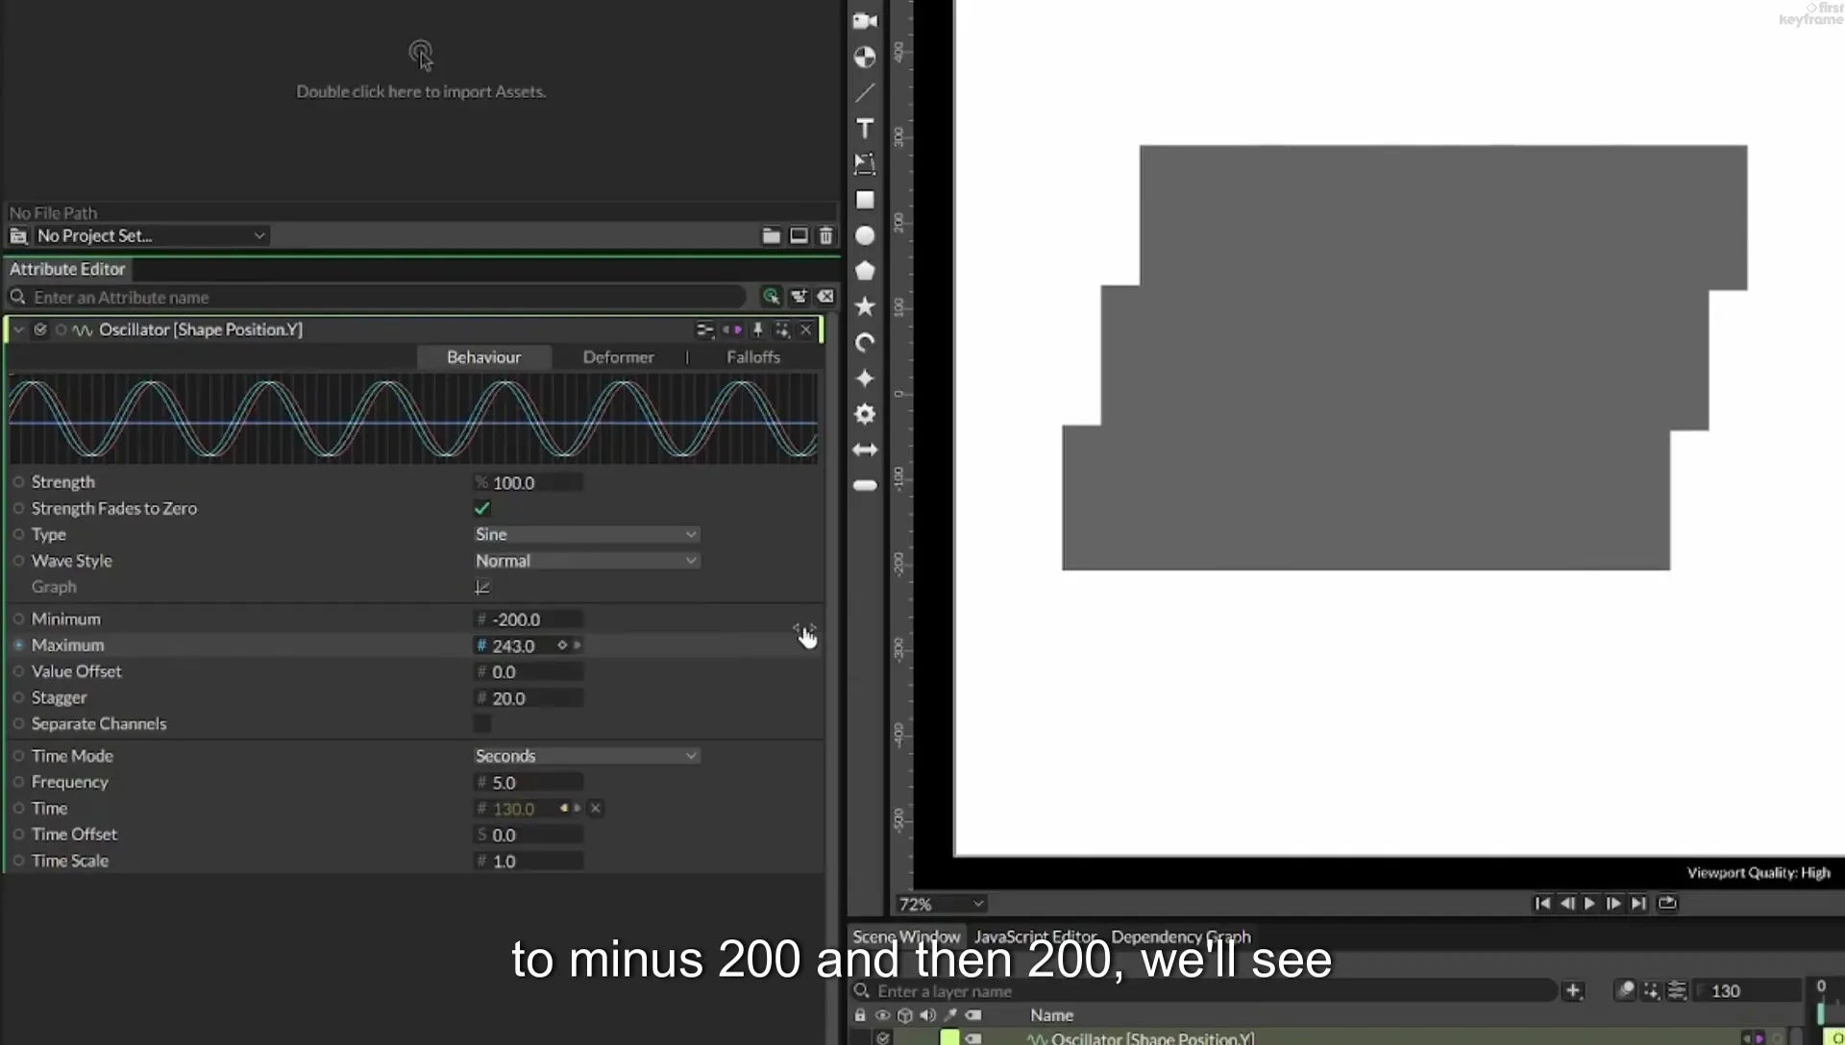The image size is (1845, 1045).
Task: Select the Rectangle shape tool
Action: (865, 200)
